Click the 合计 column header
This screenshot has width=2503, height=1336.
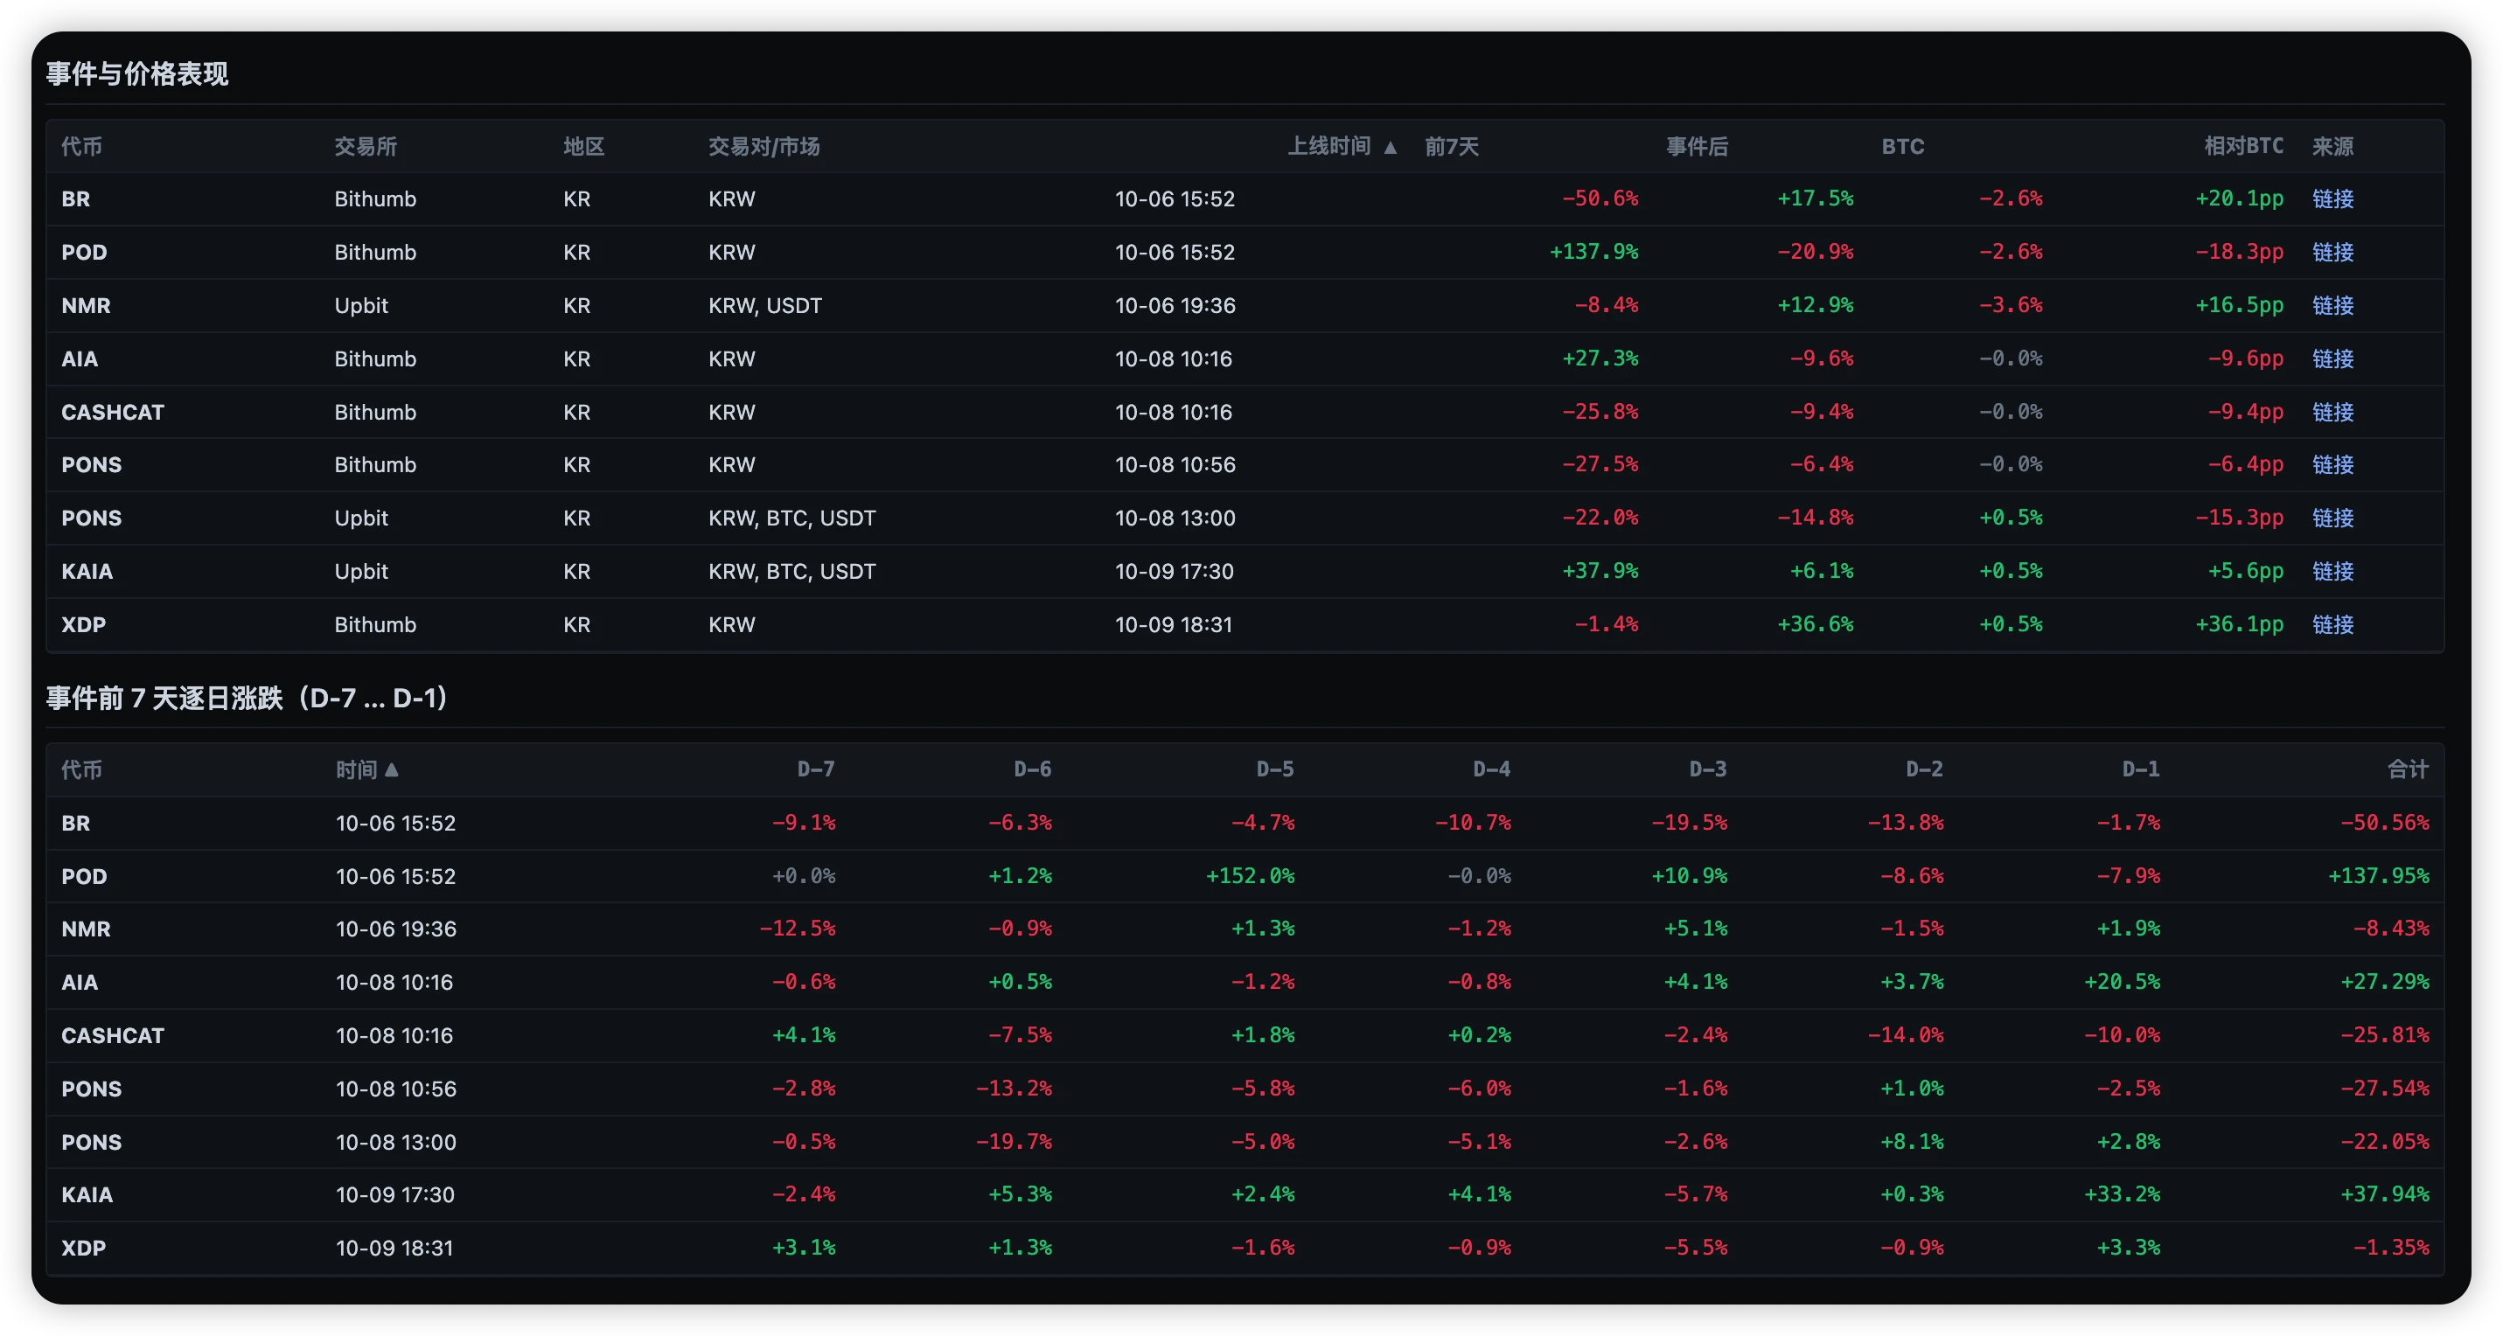tap(2408, 769)
